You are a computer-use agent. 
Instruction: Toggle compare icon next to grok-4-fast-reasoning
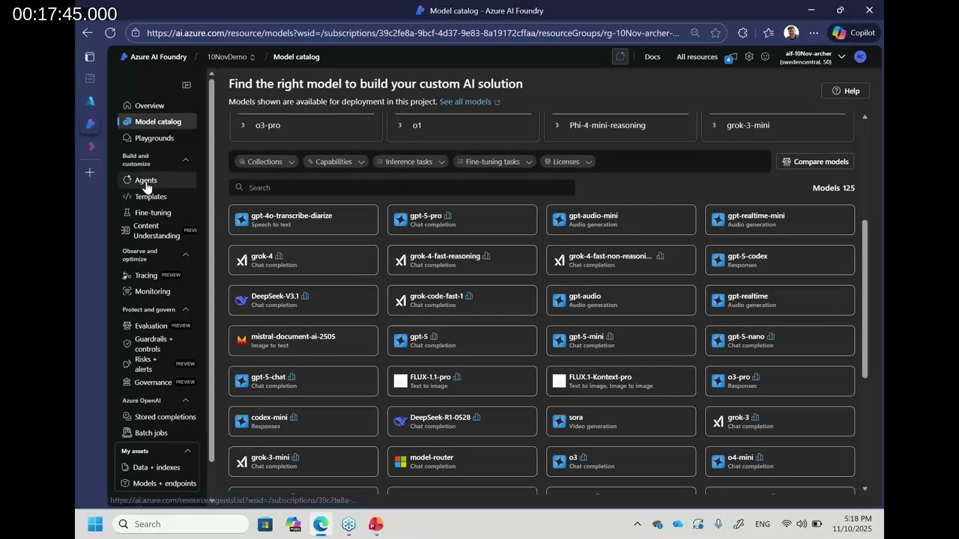click(x=486, y=256)
